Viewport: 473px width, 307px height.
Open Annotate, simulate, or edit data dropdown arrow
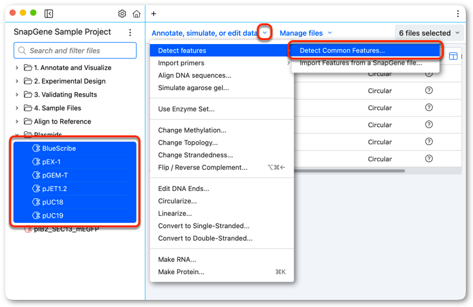pyautogui.click(x=265, y=32)
